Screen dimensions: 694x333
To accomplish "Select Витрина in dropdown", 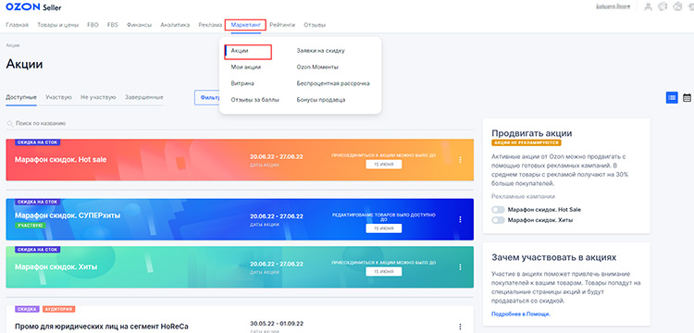I will coord(242,83).
